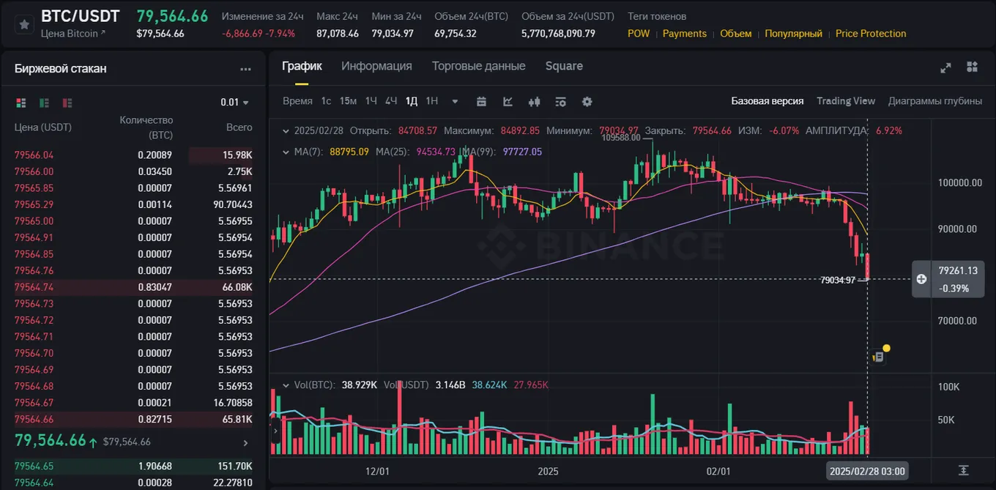Select the 1Д time interval
The width and height of the screenshot is (996, 490).
tap(412, 101)
